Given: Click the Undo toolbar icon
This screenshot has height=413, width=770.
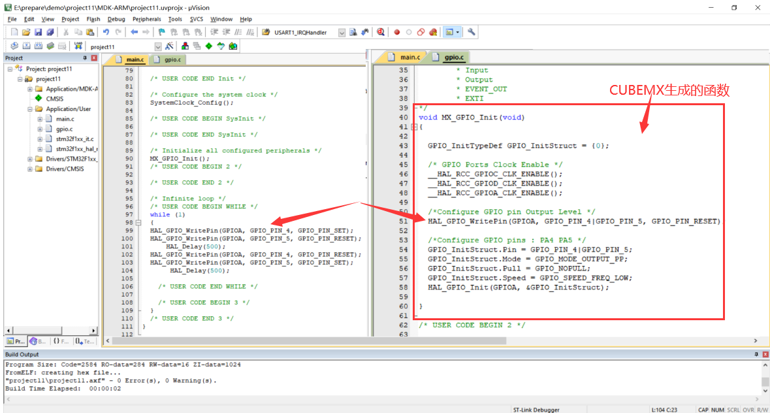Looking at the screenshot, I should (106, 33).
